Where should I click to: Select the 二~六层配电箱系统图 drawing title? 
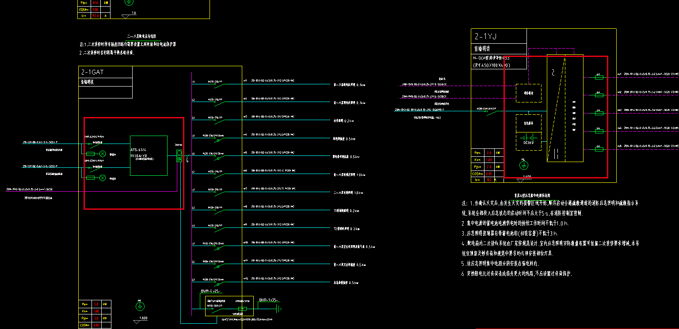click(141, 36)
